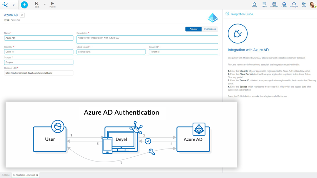
Task: Click the blue plus create button
Action: [x=24, y=5]
